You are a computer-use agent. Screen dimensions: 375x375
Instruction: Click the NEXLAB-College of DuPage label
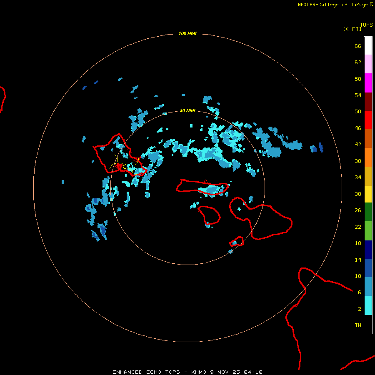tap(332, 5)
